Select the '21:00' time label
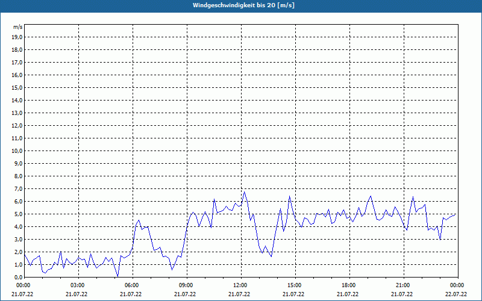Image resolution: width=482 pixels, height=301 pixels. tap(404, 285)
